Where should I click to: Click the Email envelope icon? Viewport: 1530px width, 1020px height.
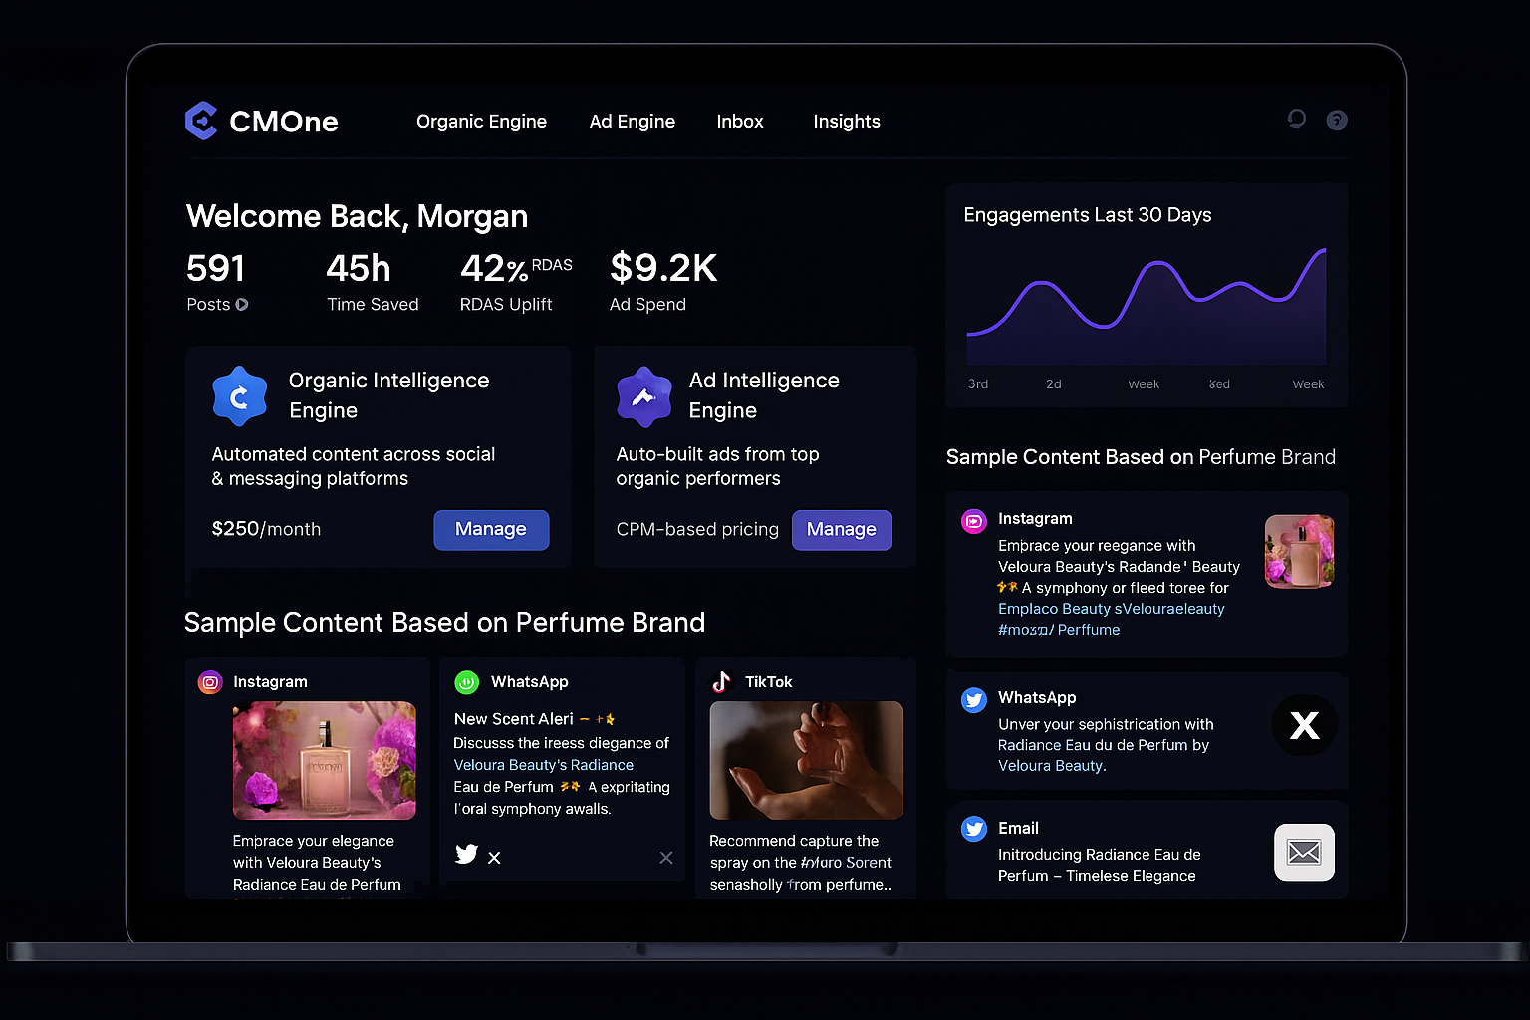coord(1304,852)
